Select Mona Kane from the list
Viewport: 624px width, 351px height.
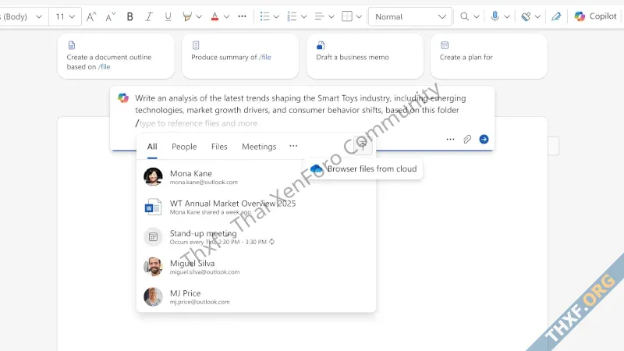click(x=256, y=177)
